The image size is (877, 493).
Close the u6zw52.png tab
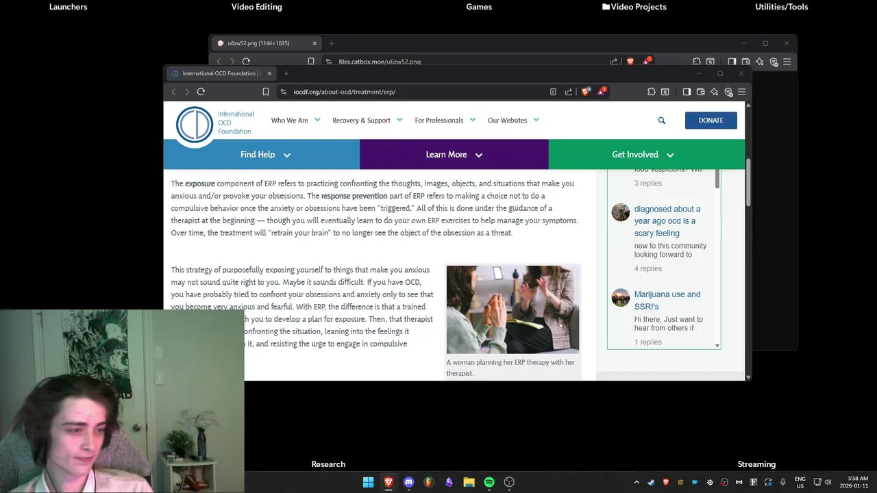(314, 43)
